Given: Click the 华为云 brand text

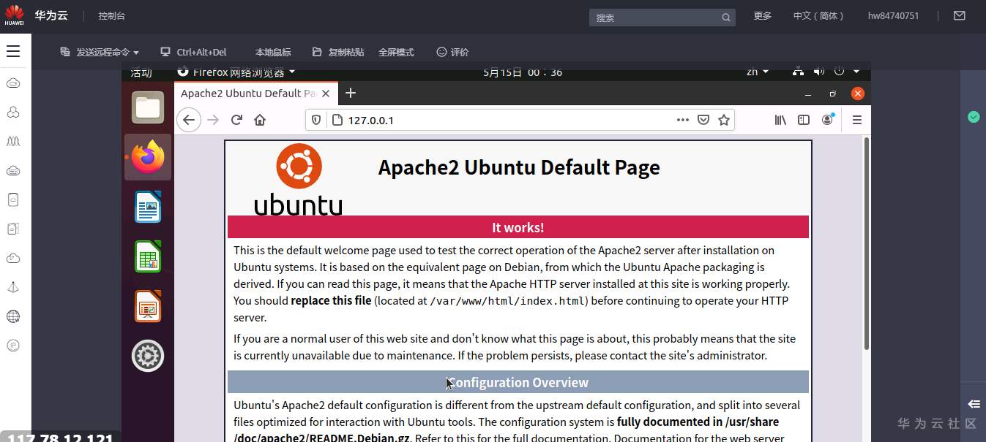Looking at the screenshot, I should click(x=51, y=15).
